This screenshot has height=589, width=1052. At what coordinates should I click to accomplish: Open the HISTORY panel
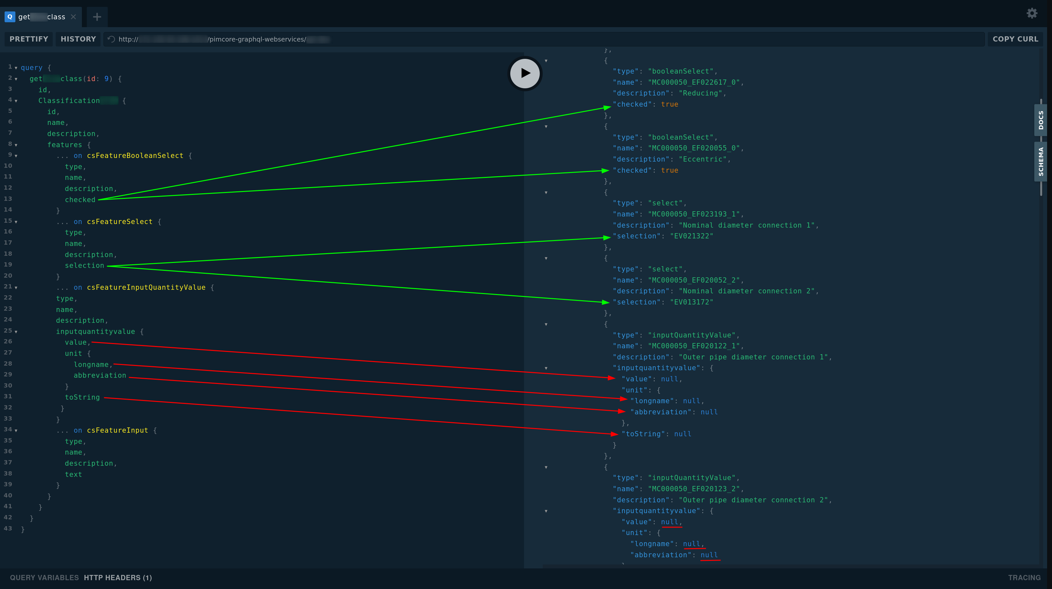click(78, 39)
